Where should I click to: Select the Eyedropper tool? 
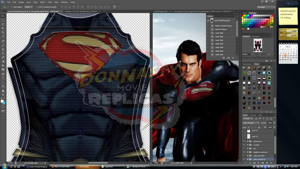[3, 37]
